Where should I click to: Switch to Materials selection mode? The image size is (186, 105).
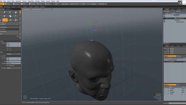click(x=32, y=4)
